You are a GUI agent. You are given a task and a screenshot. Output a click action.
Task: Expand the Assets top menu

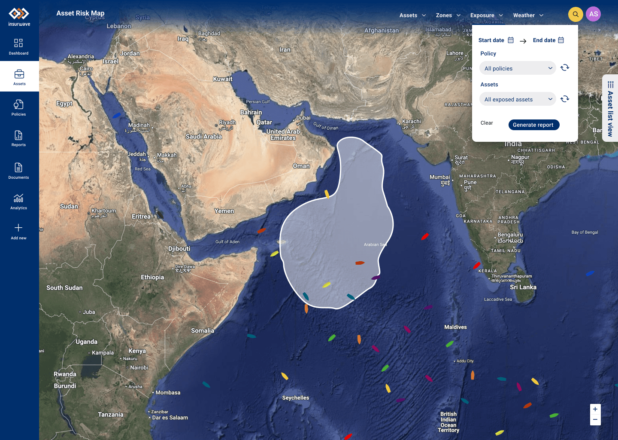tap(412, 15)
